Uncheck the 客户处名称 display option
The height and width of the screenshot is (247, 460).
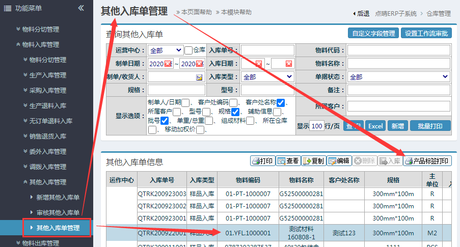coord(281,103)
